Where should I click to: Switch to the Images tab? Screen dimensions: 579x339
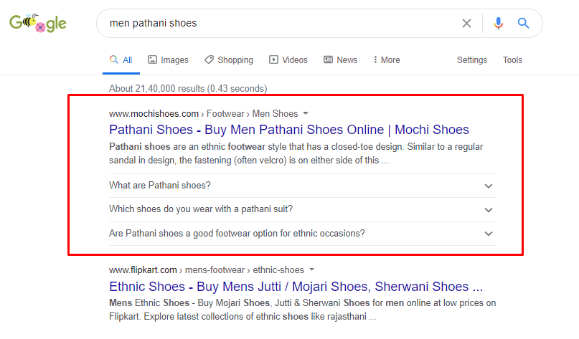pos(168,59)
